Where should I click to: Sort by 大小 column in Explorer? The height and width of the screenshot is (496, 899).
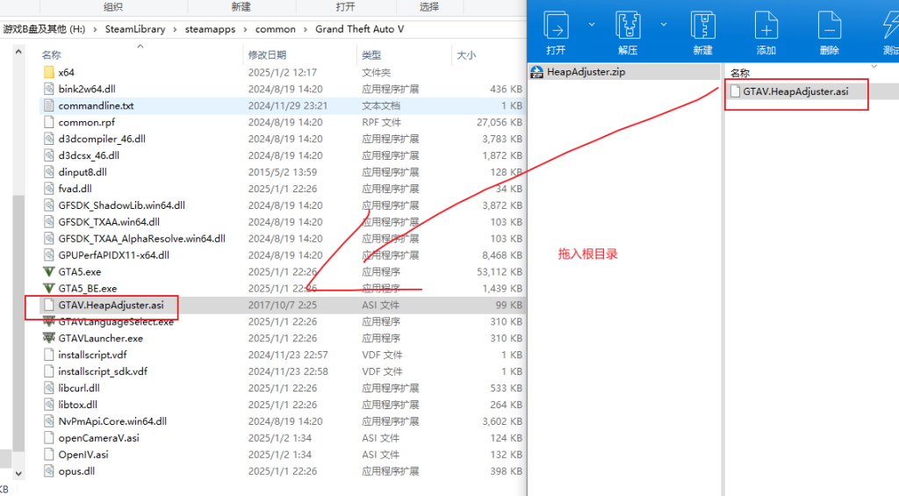point(466,55)
